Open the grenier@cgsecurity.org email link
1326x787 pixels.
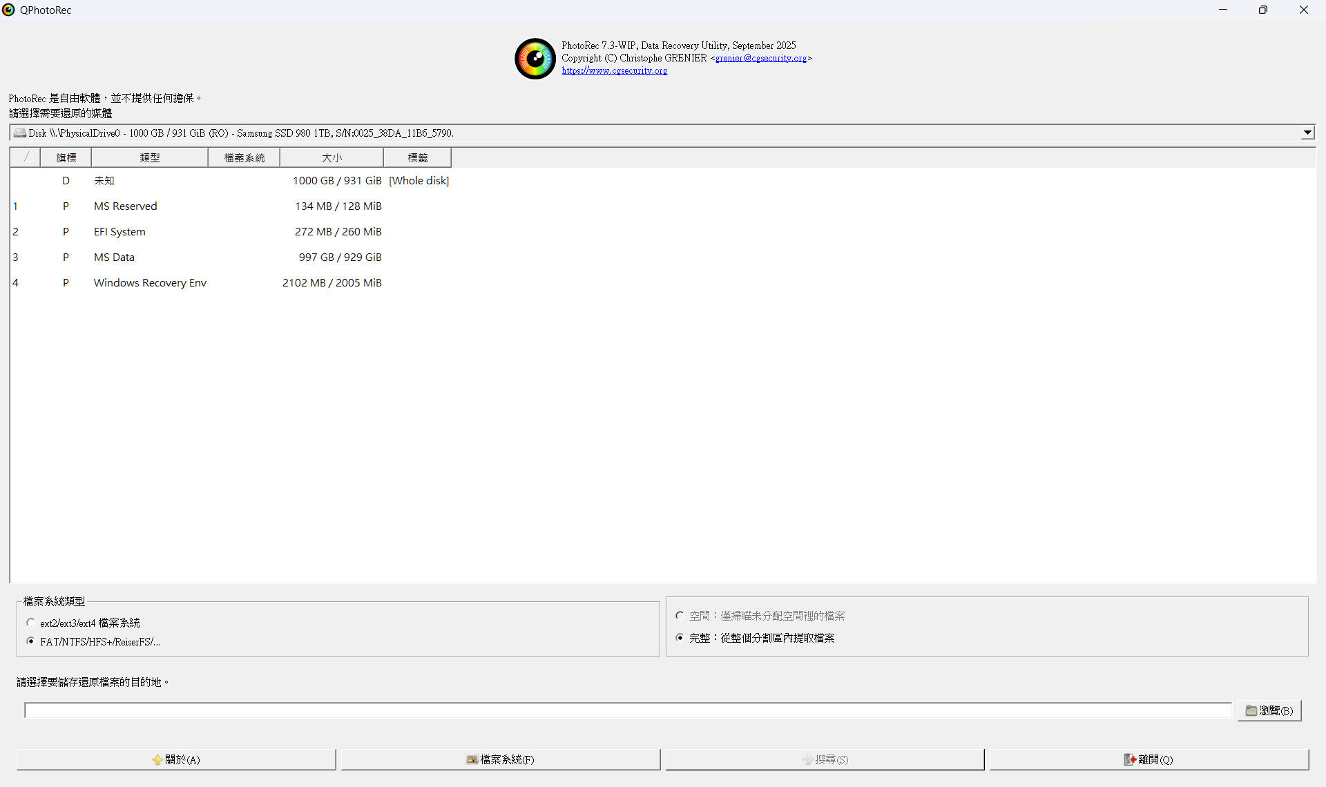coord(760,58)
